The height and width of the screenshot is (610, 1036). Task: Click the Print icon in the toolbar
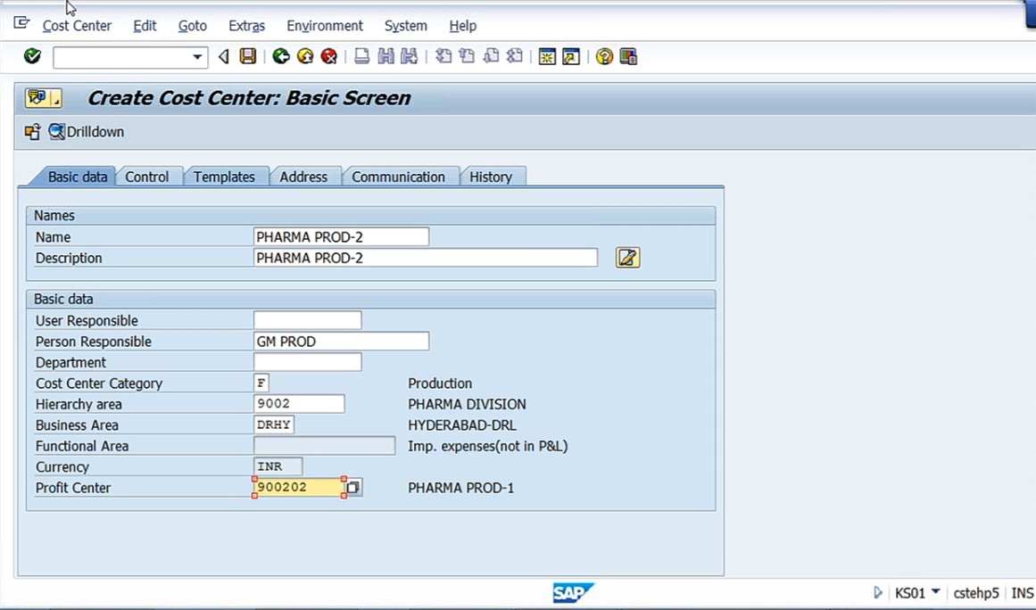pos(361,57)
